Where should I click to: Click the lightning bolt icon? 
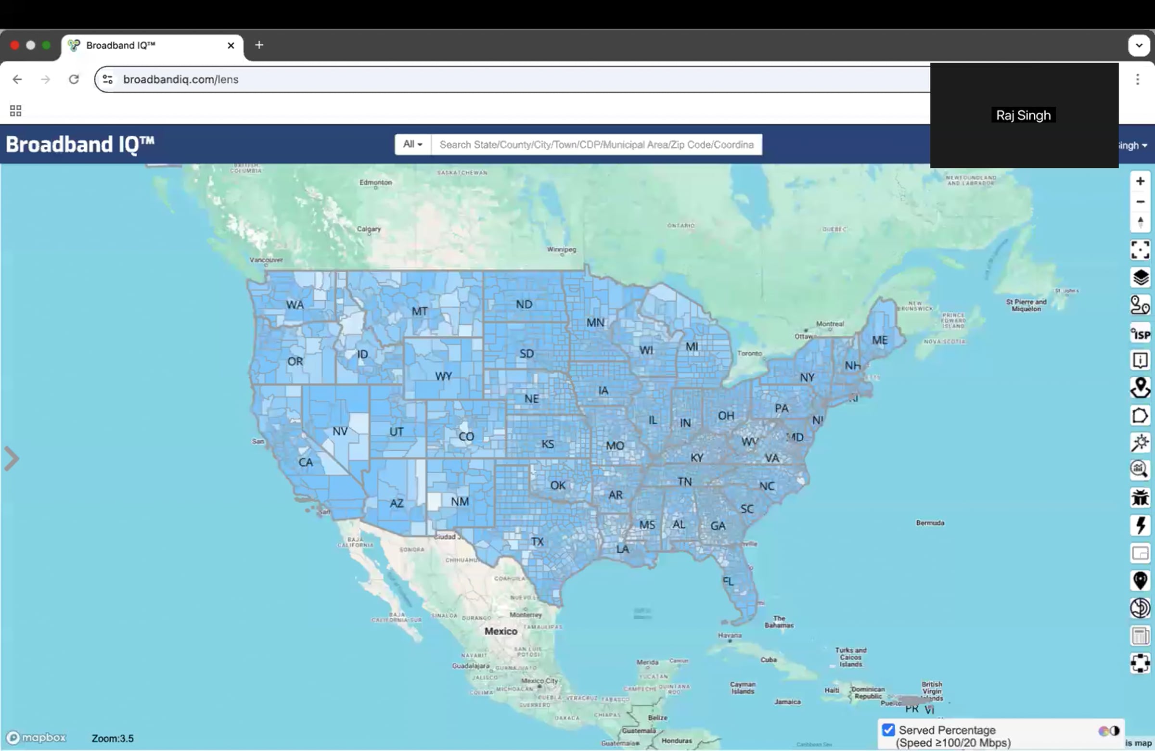[x=1140, y=525]
